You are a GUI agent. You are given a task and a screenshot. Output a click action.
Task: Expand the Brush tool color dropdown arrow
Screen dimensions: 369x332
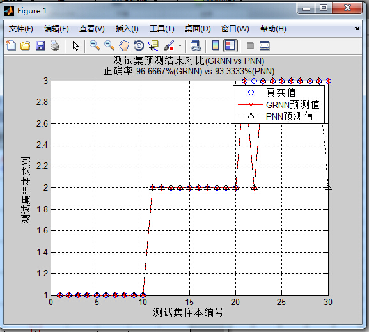point(180,45)
